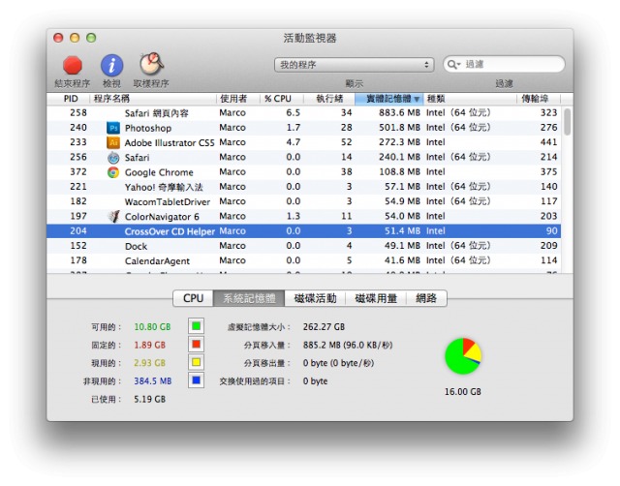
Task: Select the Photoshop process name
Action: pyautogui.click(x=148, y=128)
